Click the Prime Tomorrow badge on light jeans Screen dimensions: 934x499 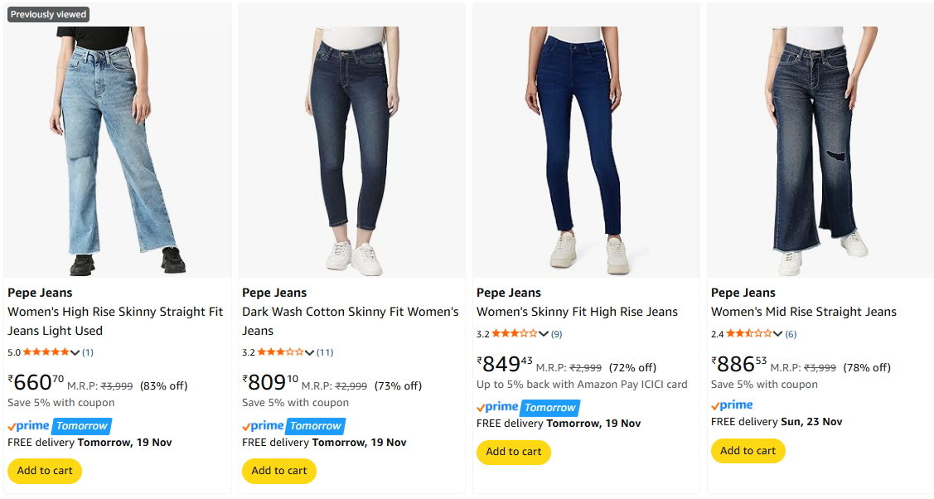point(59,426)
